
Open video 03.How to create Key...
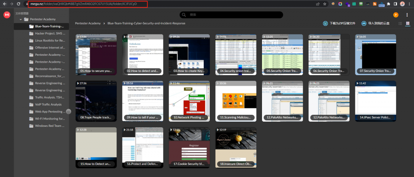point(189,55)
